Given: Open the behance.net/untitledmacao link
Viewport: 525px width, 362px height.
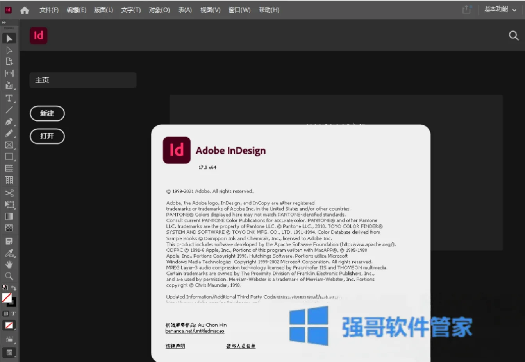Looking at the screenshot, I should (x=195, y=331).
